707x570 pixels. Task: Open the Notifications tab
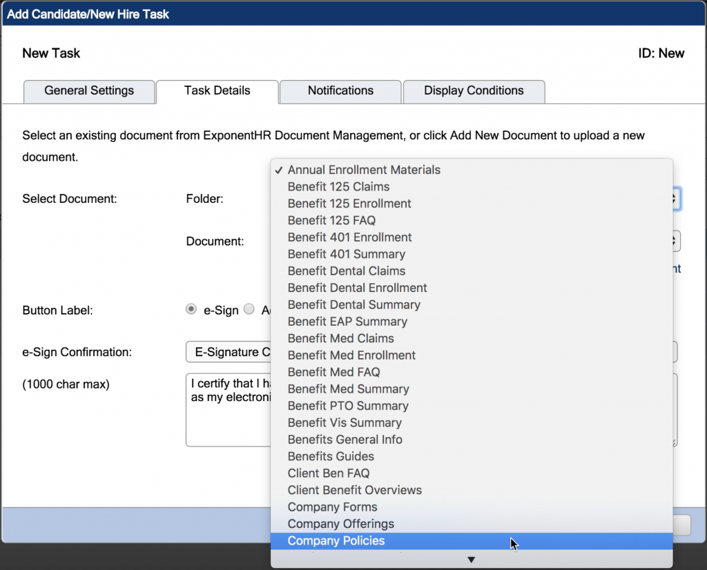[340, 91]
